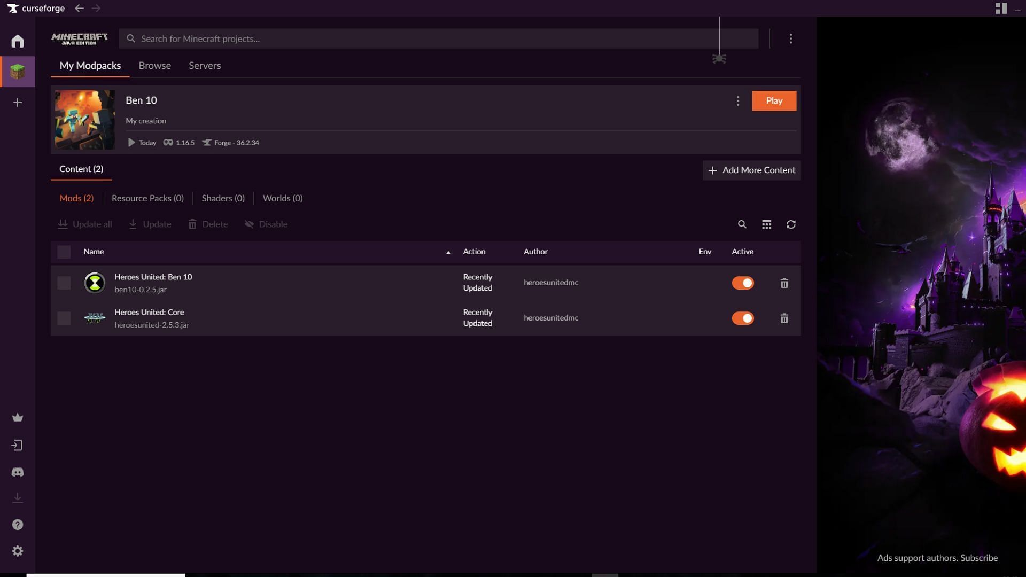This screenshot has height=577, width=1026.
Task: Open Worlds (0) tab
Action: click(x=283, y=198)
